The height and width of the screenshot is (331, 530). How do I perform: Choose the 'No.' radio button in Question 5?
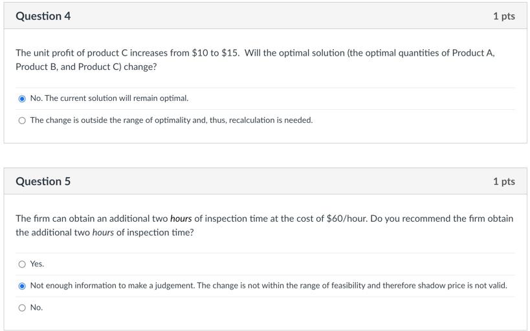pyautogui.click(x=22, y=308)
